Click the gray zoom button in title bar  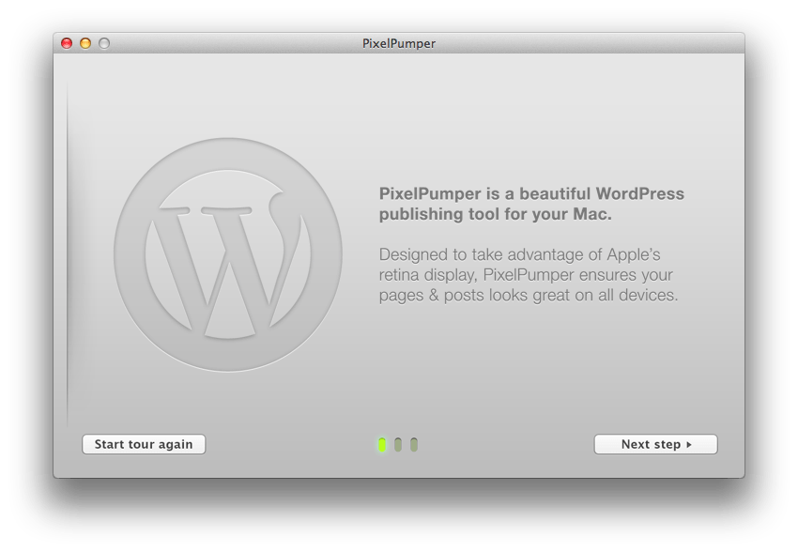(104, 43)
